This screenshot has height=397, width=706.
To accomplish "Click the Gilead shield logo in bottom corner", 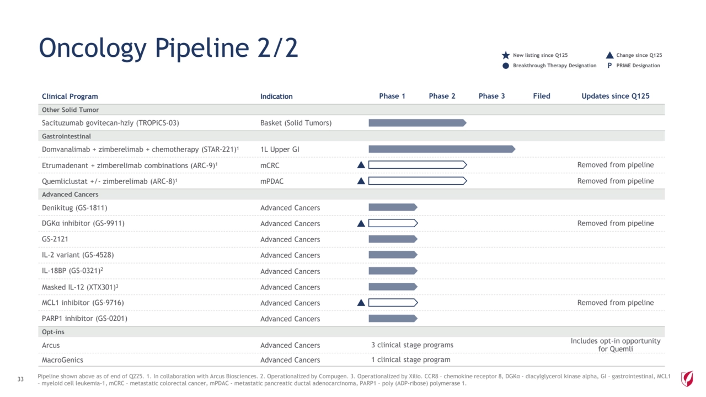I will (x=687, y=378).
